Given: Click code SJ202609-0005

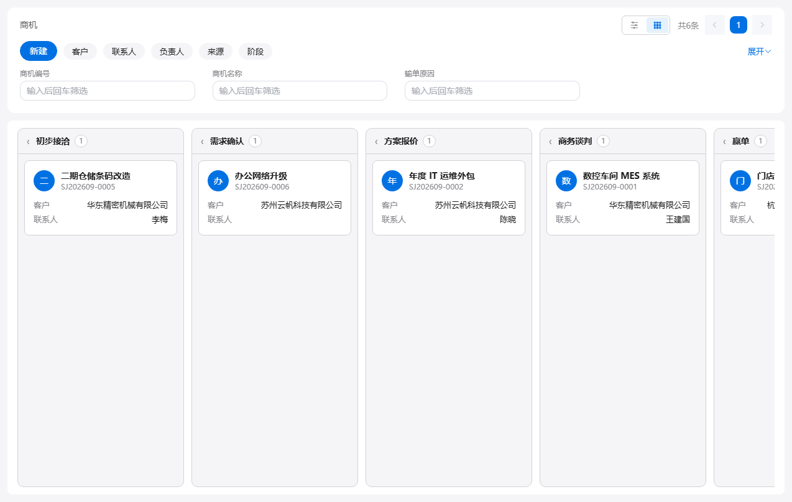Looking at the screenshot, I should (x=88, y=187).
